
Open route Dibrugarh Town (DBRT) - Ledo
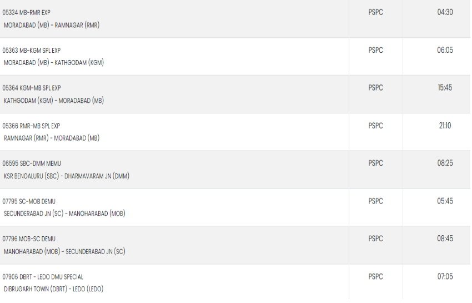[x=53, y=289]
